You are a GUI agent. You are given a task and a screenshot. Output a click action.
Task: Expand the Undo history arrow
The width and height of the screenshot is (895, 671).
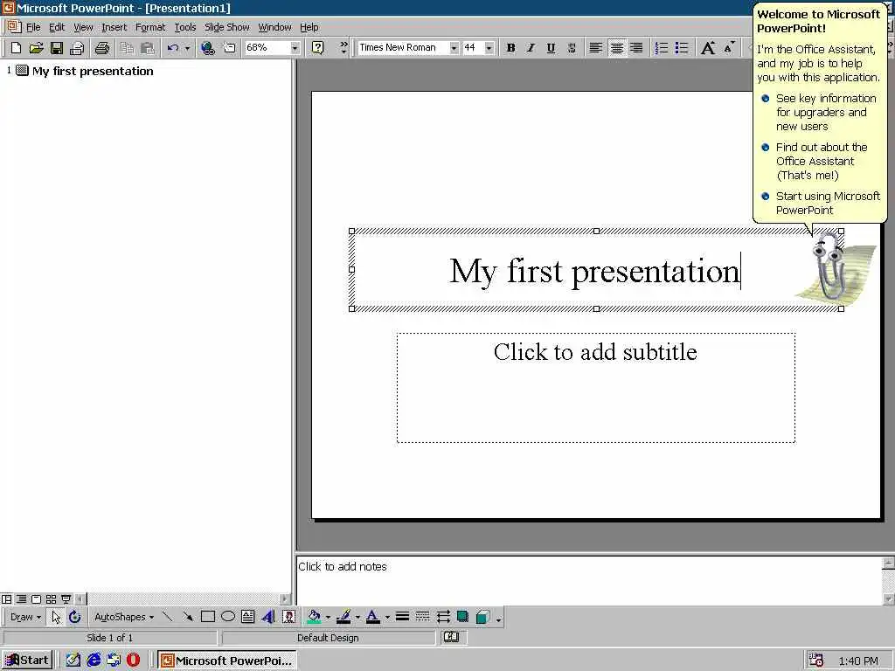[x=187, y=48]
